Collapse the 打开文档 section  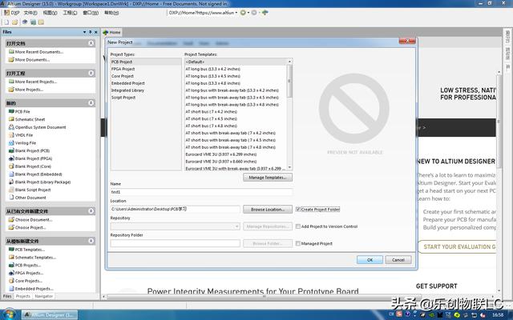click(x=91, y=43)
